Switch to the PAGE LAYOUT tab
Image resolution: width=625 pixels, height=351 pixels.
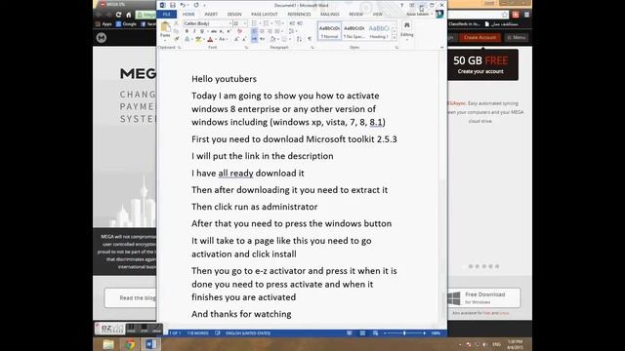(x=265, y=14)
